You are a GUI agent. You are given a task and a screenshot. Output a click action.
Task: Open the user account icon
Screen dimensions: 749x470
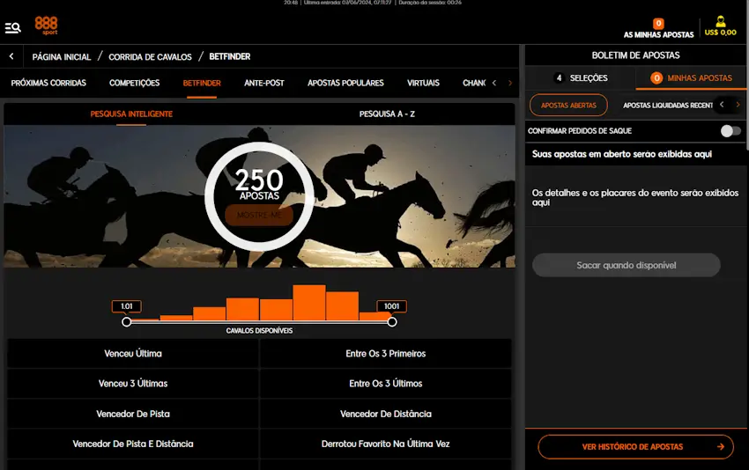coord(720,21)
